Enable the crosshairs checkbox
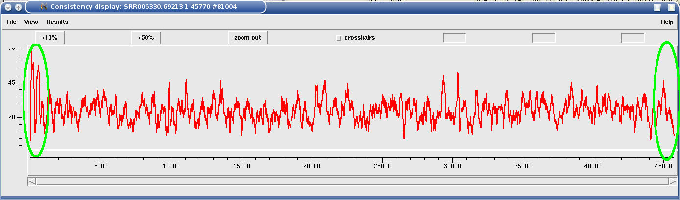 [x=339, y=38]
